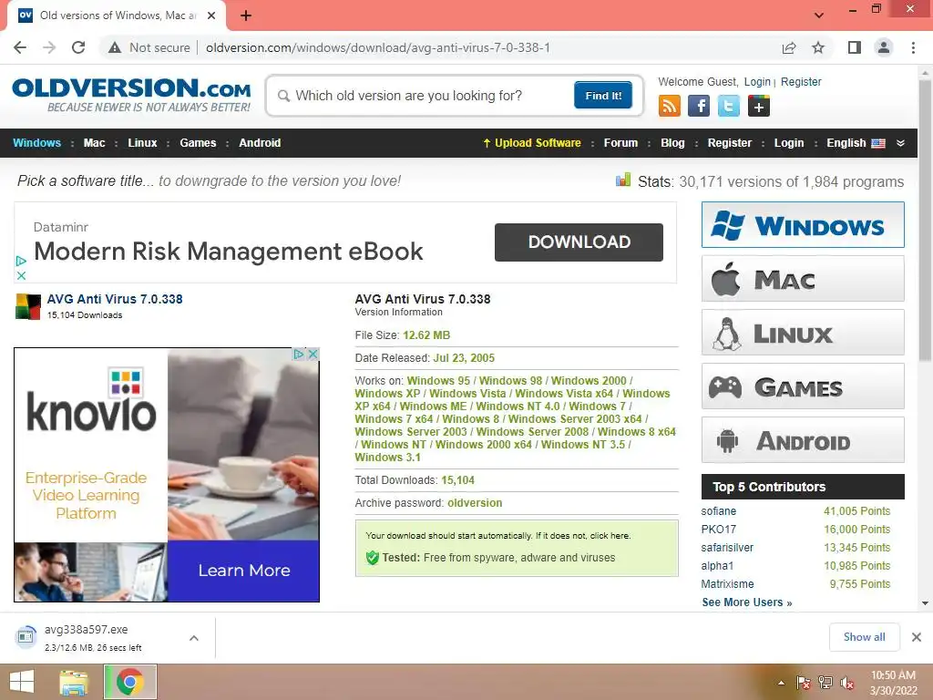Click Show all downloads button
The height and width of the screenshot is (700, 933).
click(x=864, y=637)
